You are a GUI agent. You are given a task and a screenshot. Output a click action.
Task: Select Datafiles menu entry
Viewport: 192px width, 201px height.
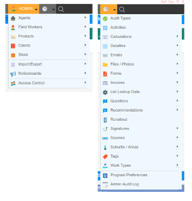coord(118,46)
